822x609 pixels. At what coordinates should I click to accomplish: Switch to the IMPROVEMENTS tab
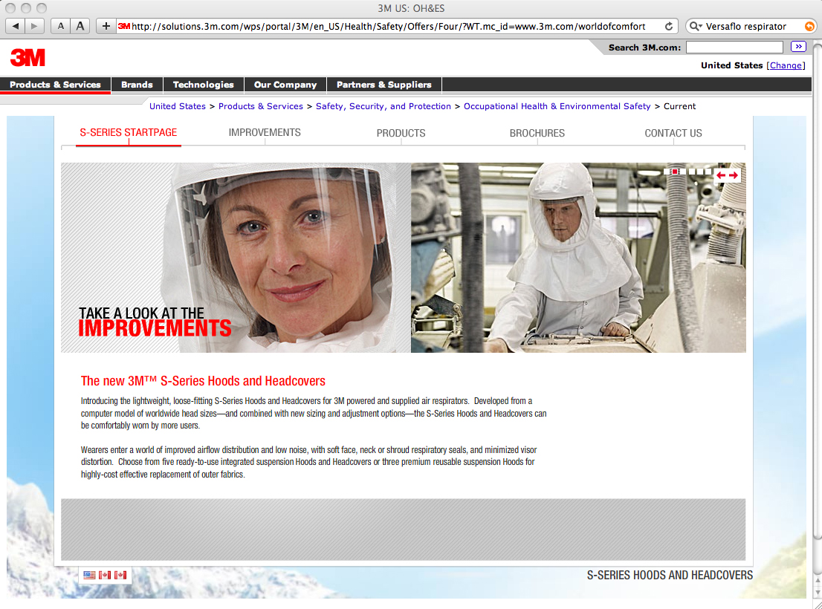click(x=265, y=133)
